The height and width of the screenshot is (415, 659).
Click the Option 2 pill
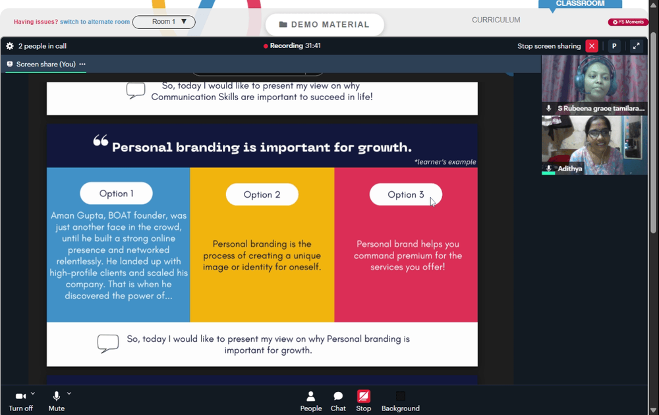262,194
